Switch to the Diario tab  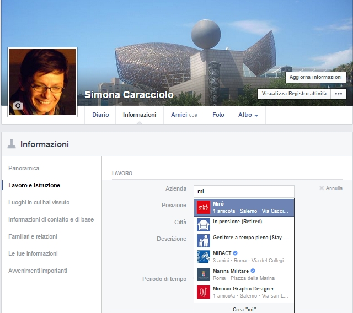pyautogui.click(x=100, y=115)
